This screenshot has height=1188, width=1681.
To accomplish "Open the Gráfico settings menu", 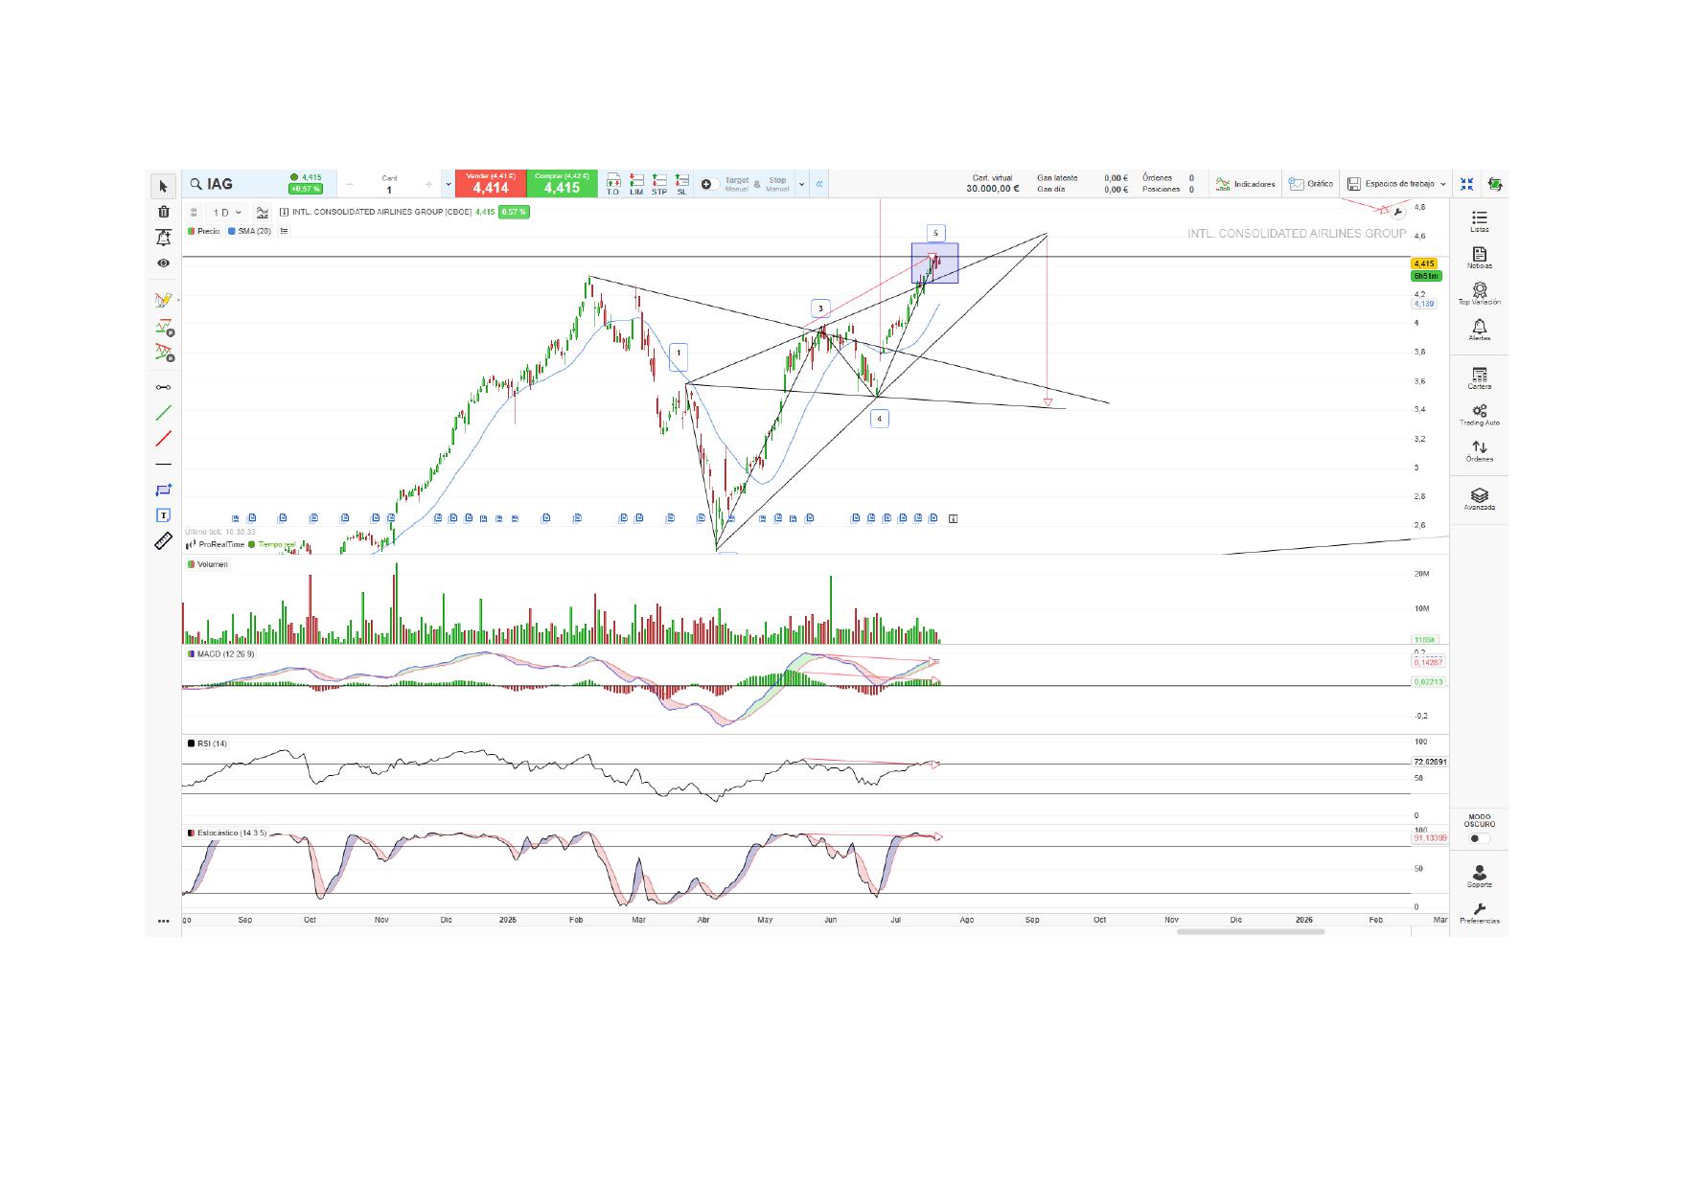I will pyautogui.click(x=1311, y=184).
